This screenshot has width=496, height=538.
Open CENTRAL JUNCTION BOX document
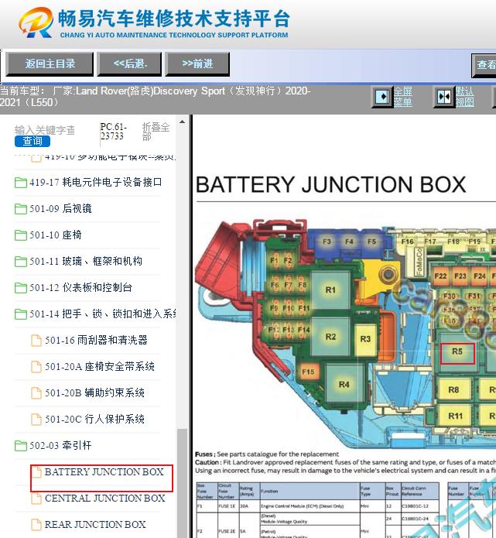coord(105,499)
